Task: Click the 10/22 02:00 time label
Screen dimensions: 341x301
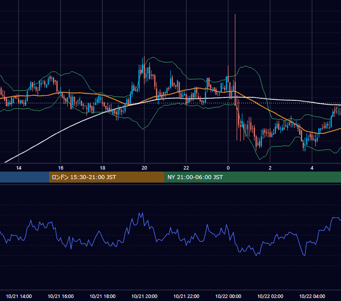Action: (270, 296)
